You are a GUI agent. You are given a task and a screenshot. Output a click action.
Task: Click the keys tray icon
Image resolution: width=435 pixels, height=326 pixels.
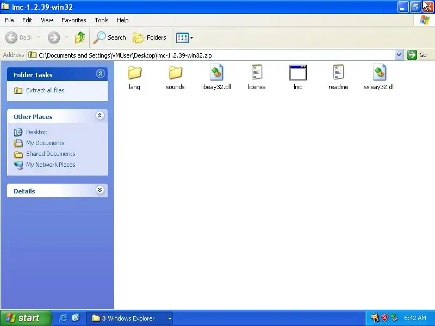[375, 318]
